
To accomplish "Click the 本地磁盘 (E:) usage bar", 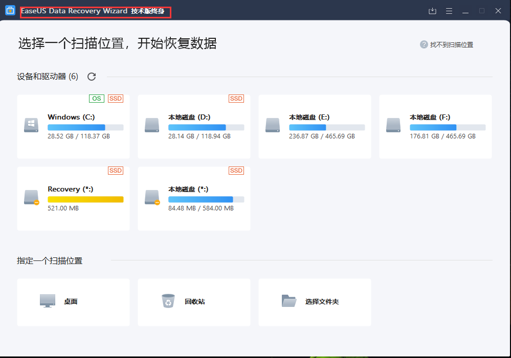I will [x=327, y=127].
